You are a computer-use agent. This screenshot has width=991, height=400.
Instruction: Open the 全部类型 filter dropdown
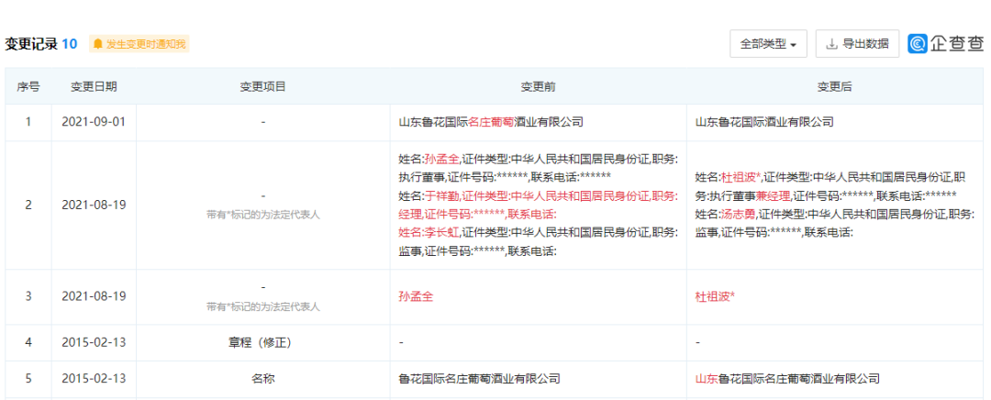click(x=768, y=44)
